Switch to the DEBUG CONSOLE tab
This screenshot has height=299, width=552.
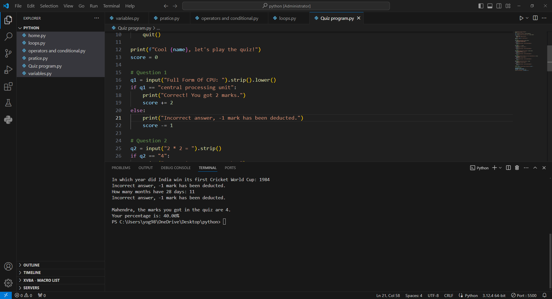click(176, 168)
